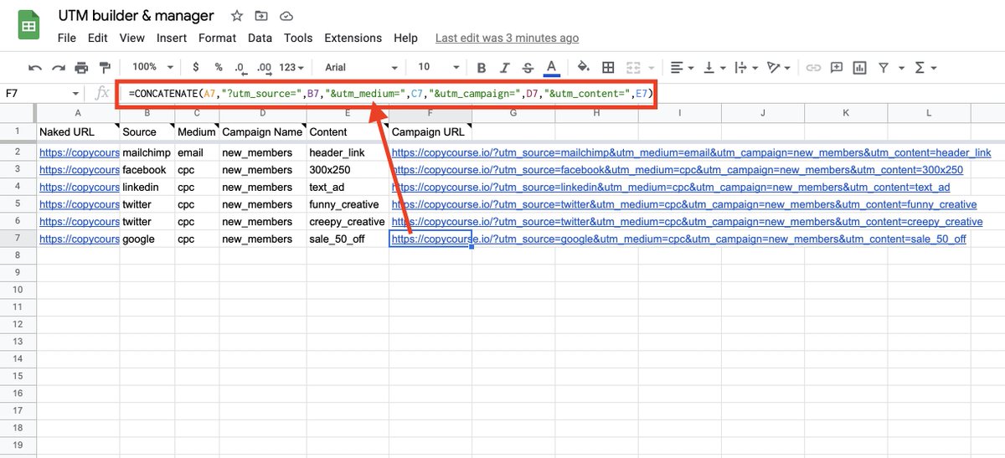Viewport: 1005px width, 458px height.
Task: Open 'Last edit was 3 minutes ago' history
Action: click(507, 39)
